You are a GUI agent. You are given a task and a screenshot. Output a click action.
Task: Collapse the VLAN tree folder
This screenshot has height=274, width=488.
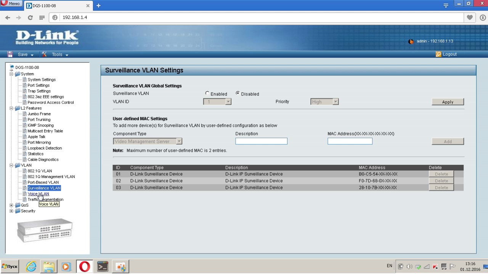tap(11, 165)
